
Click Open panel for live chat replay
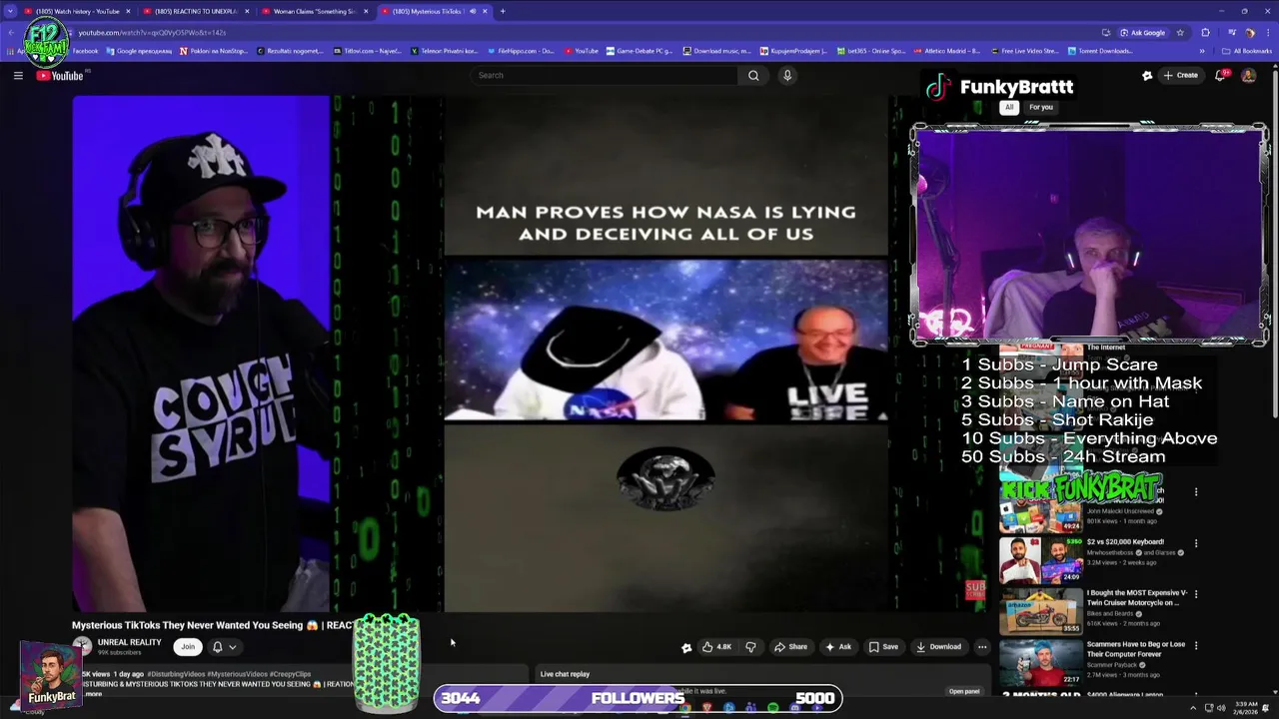[964, 691]
